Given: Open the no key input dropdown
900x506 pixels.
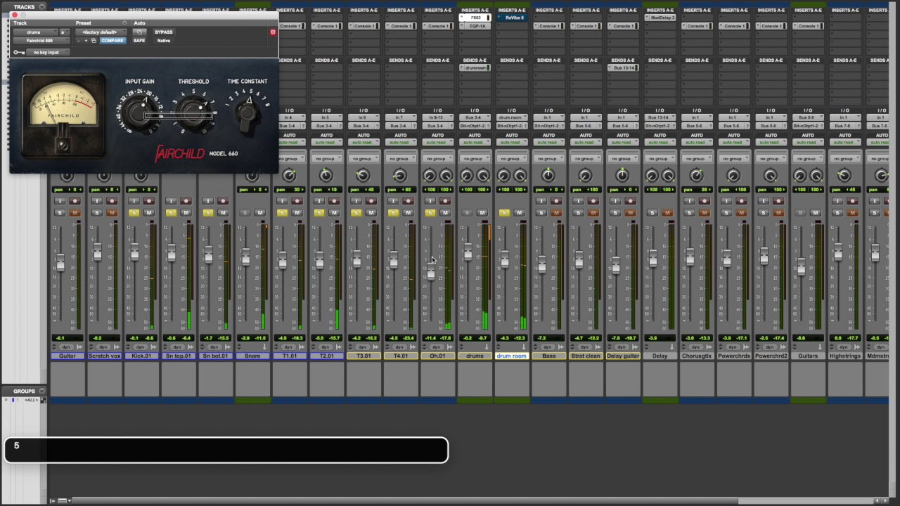Looking at the screenshot, I should coord(46,53).
